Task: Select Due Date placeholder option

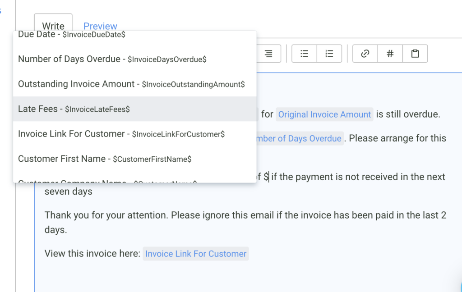Action: (72, 34)
